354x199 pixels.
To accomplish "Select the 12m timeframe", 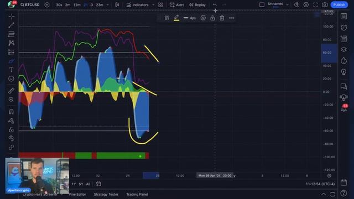I will [x=77, y=5].
